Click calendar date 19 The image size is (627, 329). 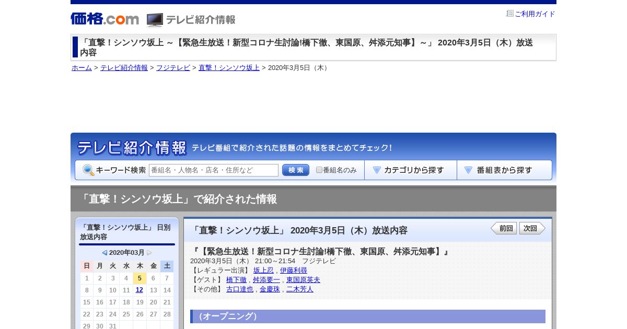point(140,302)
